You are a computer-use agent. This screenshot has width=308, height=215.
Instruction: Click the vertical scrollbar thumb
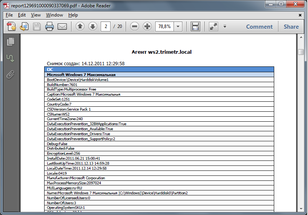tap(301, 52)
